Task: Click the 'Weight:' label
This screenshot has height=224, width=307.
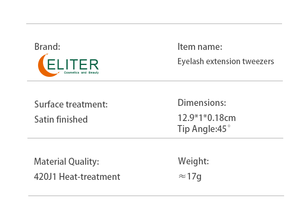Action: click(x=193, y=161)
